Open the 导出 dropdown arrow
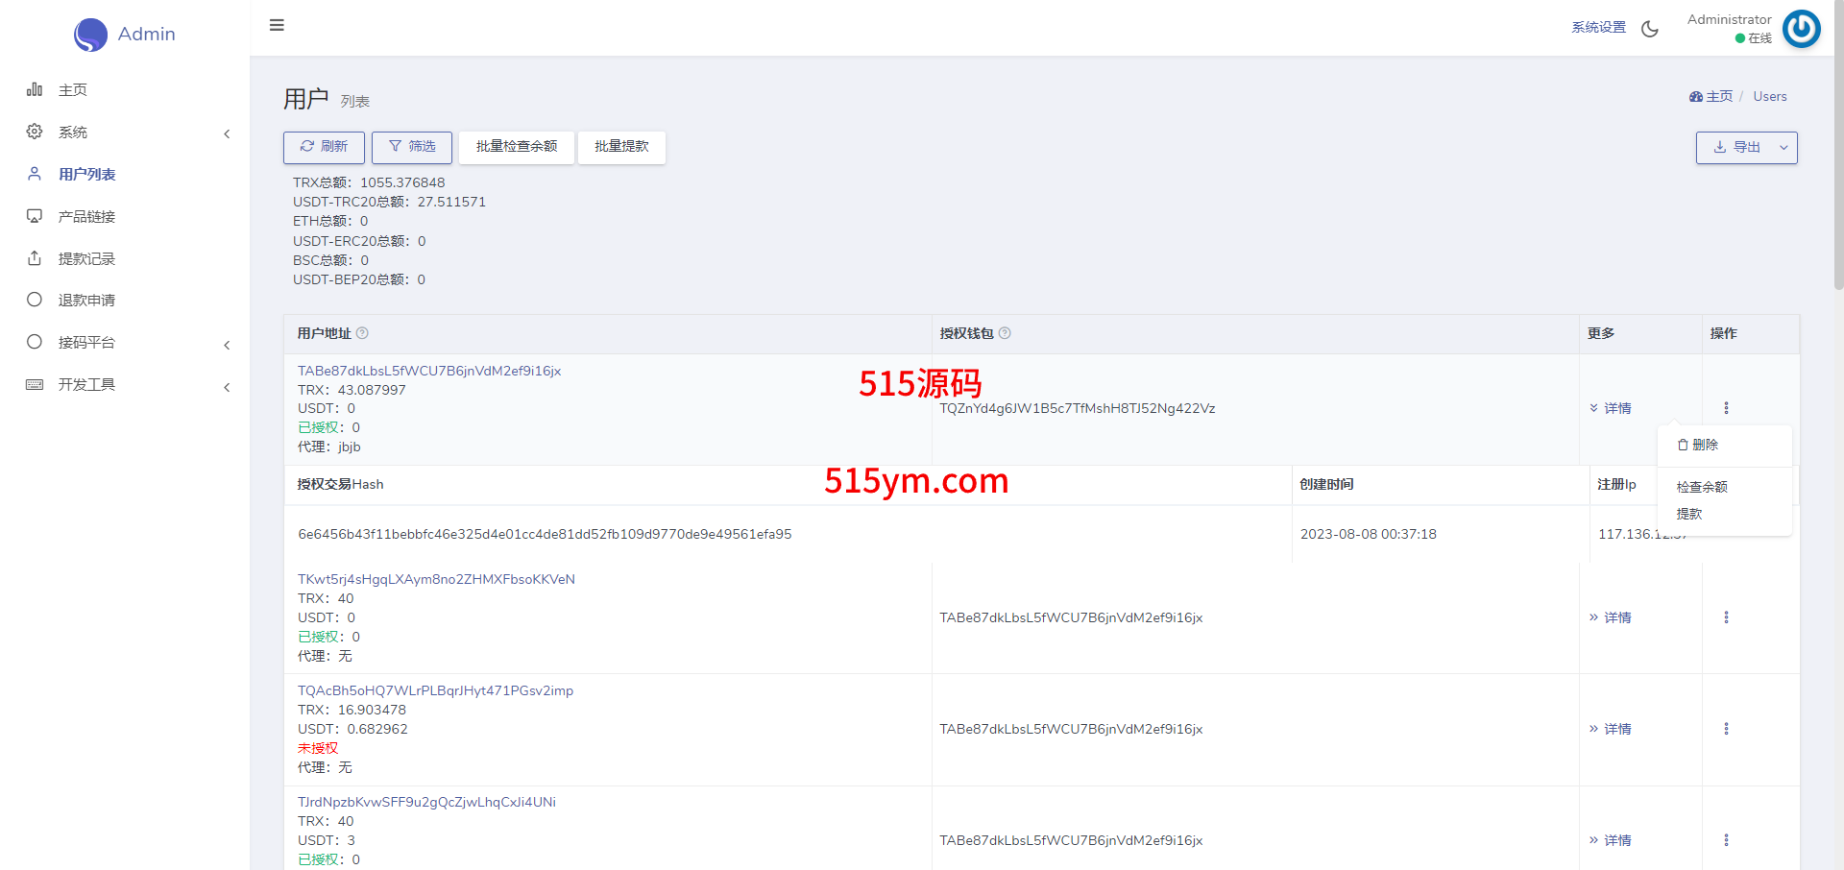 [1783, 148]
